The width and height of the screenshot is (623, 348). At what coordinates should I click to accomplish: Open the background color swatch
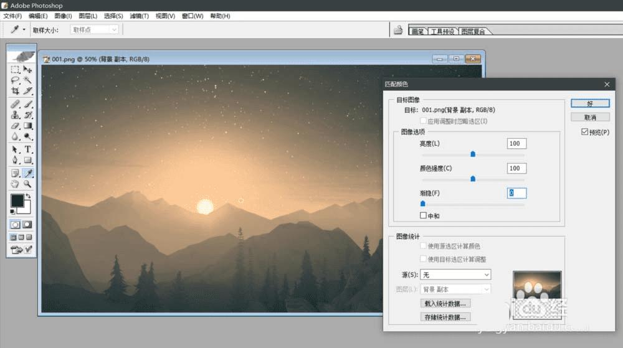tap(26, 209)
